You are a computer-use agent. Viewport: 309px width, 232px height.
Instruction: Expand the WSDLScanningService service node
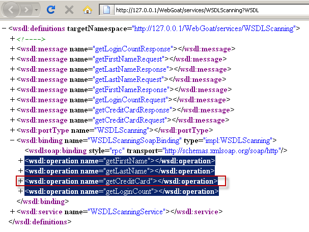pyautogui.click(x=12, y=211)
